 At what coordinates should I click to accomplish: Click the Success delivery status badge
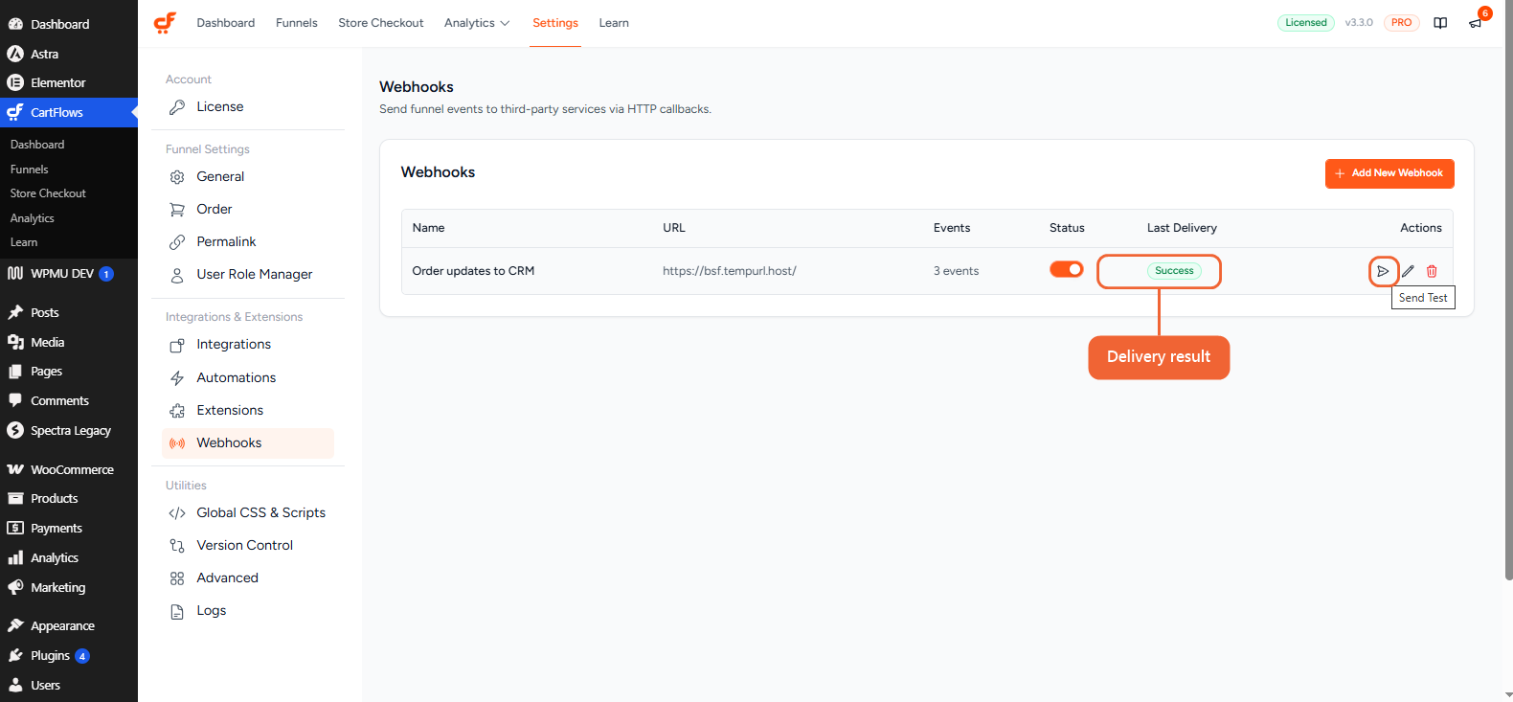coord(1174,271)
